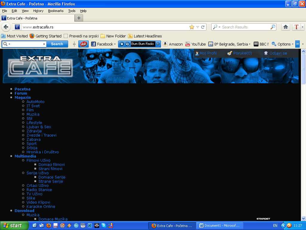Stop the Bum Bum Radio playback
Viewport: 306px width, 230px height.
[122, 44]
